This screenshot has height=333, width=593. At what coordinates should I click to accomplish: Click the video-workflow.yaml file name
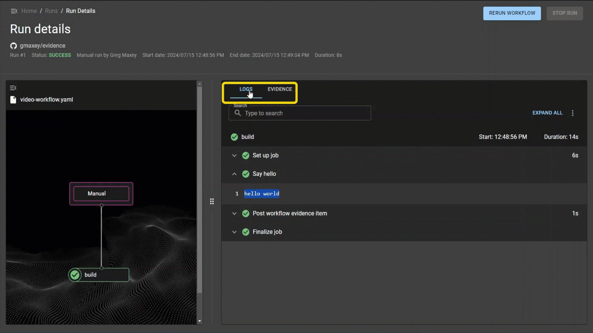(47, 100)
